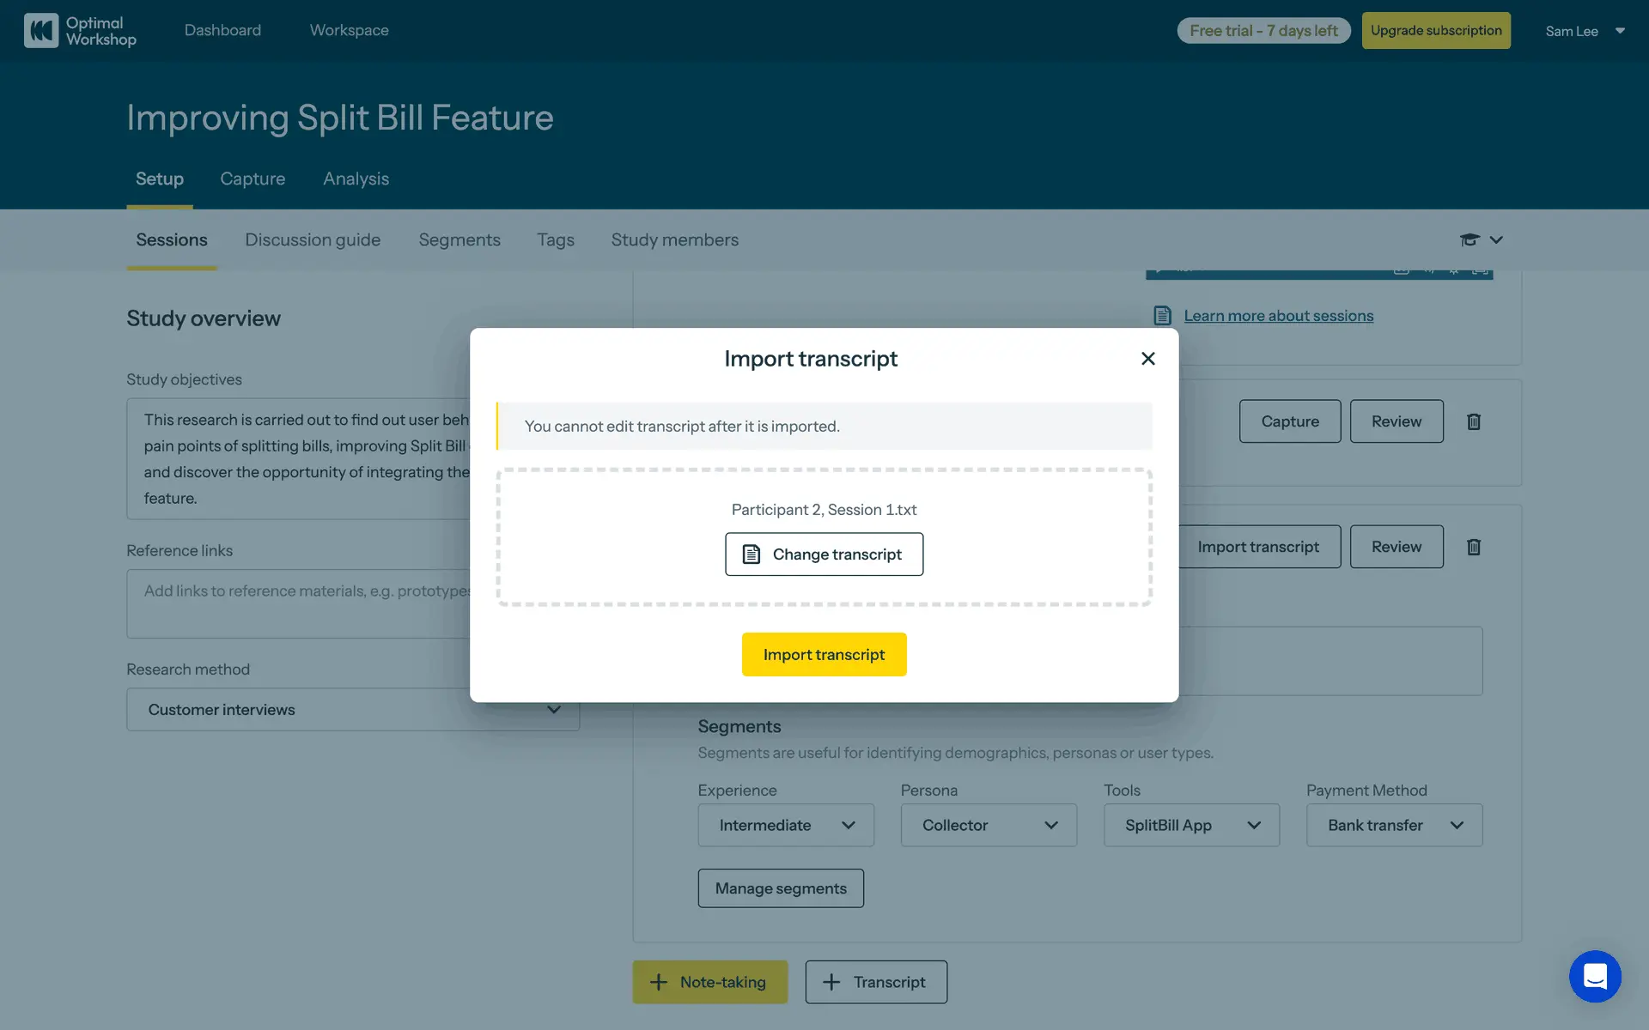The image size is (1649, 1030).
Task: Click the Optimal Workshop logo icon
Action: pos(41,30)
